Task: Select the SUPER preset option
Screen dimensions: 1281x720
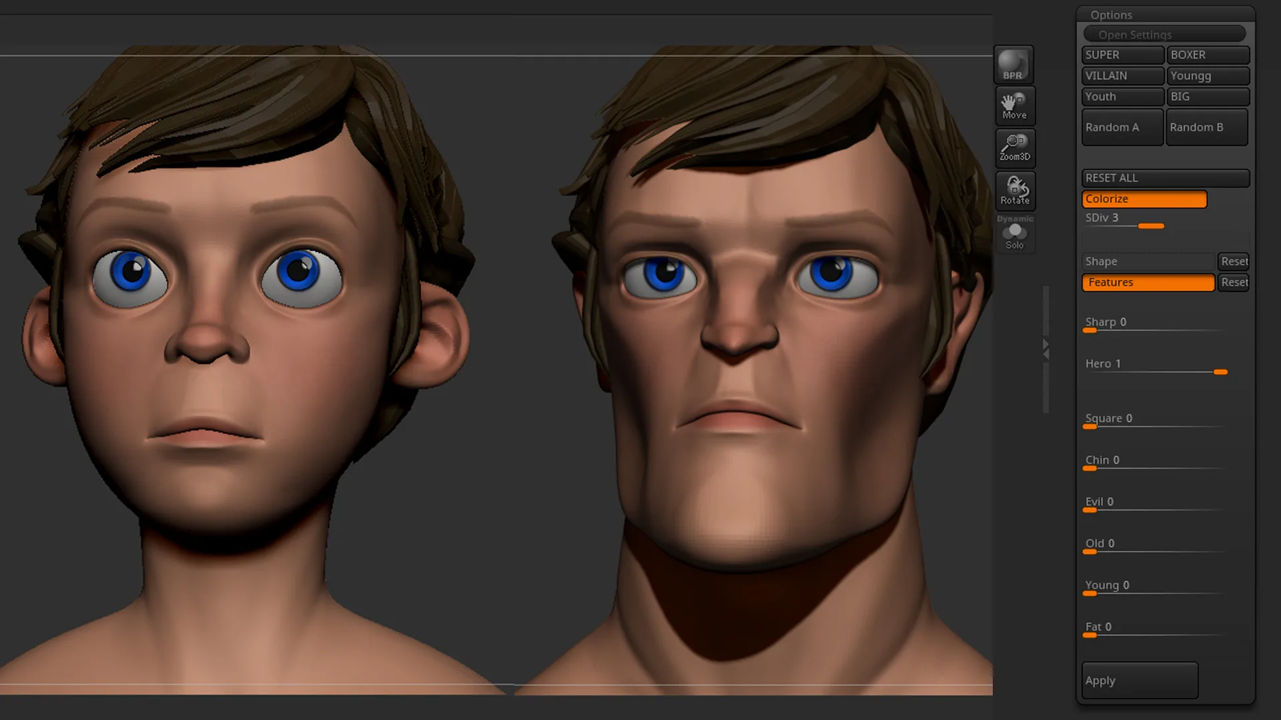Action: (x=1122, y=55)
